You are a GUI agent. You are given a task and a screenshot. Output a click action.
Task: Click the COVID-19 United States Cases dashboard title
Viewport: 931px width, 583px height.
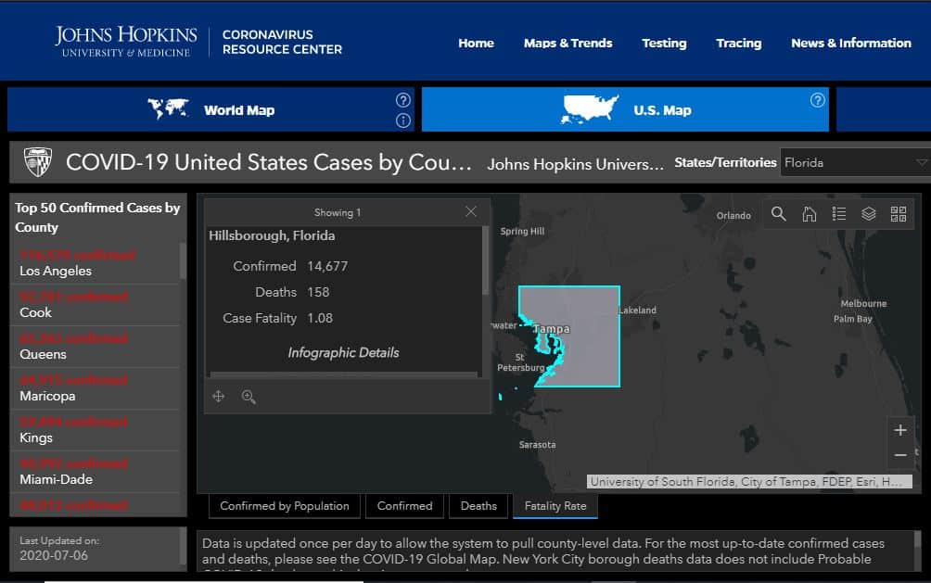[268, 162]
